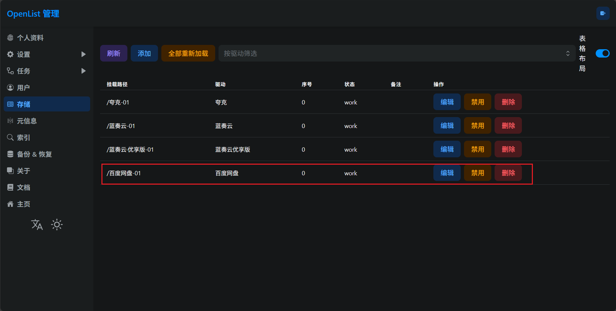616x311 pixels.
Task: Click the 刷新 refresh button
Action: [x=114, y=54]
